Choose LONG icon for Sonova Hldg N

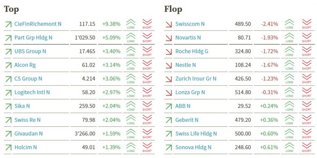coord(289,147)
